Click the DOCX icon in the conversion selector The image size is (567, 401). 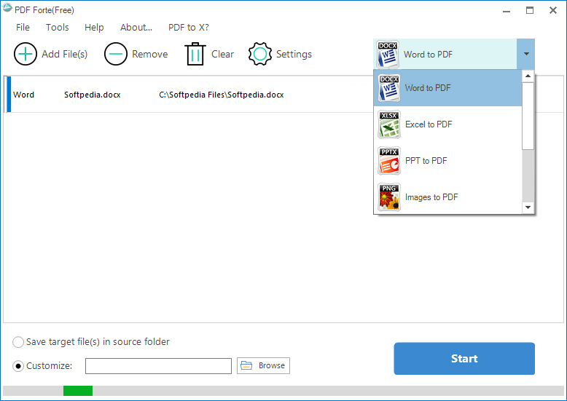coord(388,54)
